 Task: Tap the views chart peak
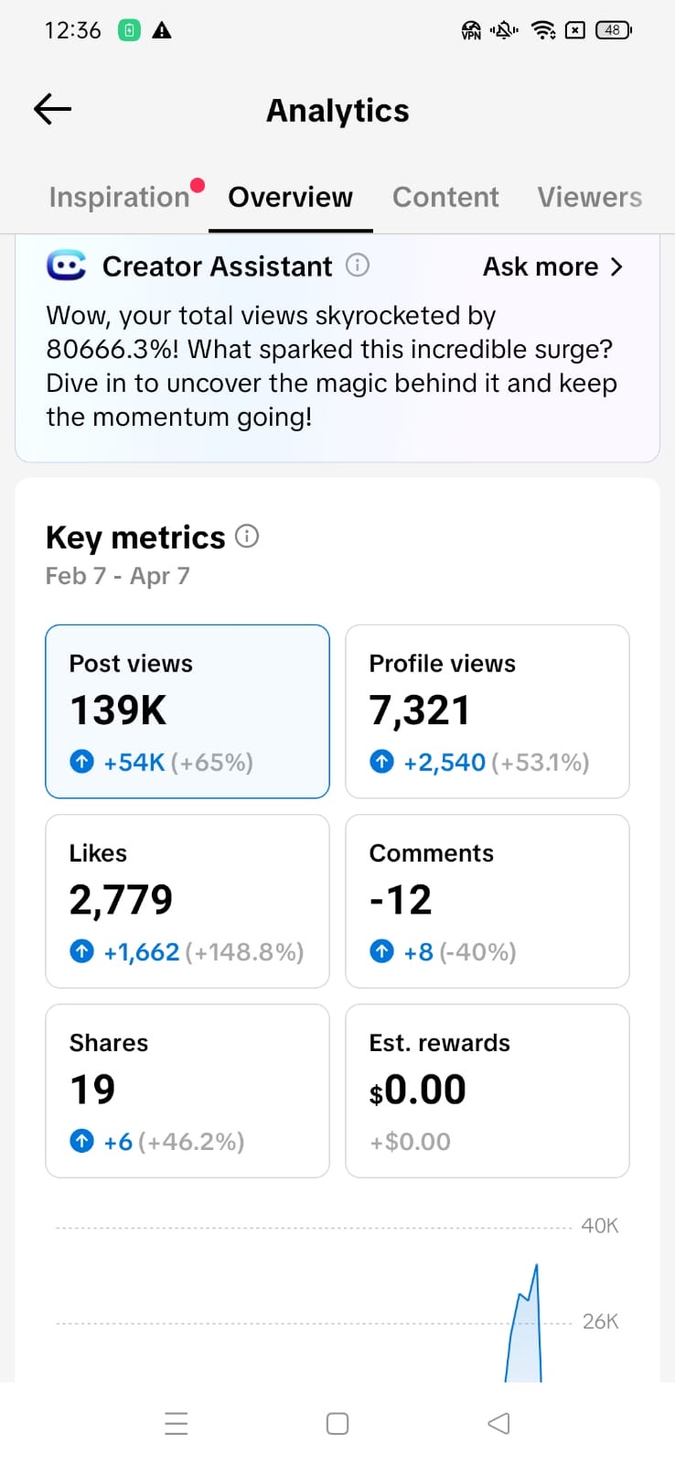point(536,1267)
